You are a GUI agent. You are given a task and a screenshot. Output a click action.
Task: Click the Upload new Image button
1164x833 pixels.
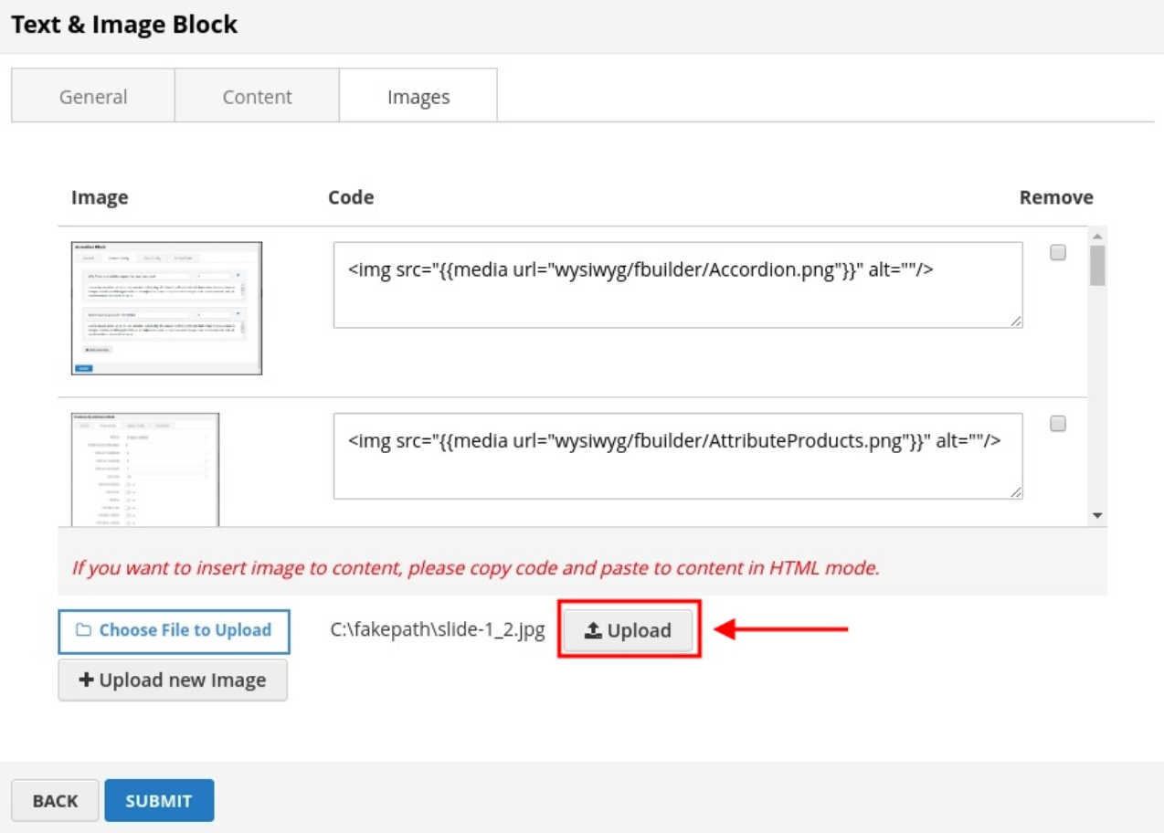(173, 680)
